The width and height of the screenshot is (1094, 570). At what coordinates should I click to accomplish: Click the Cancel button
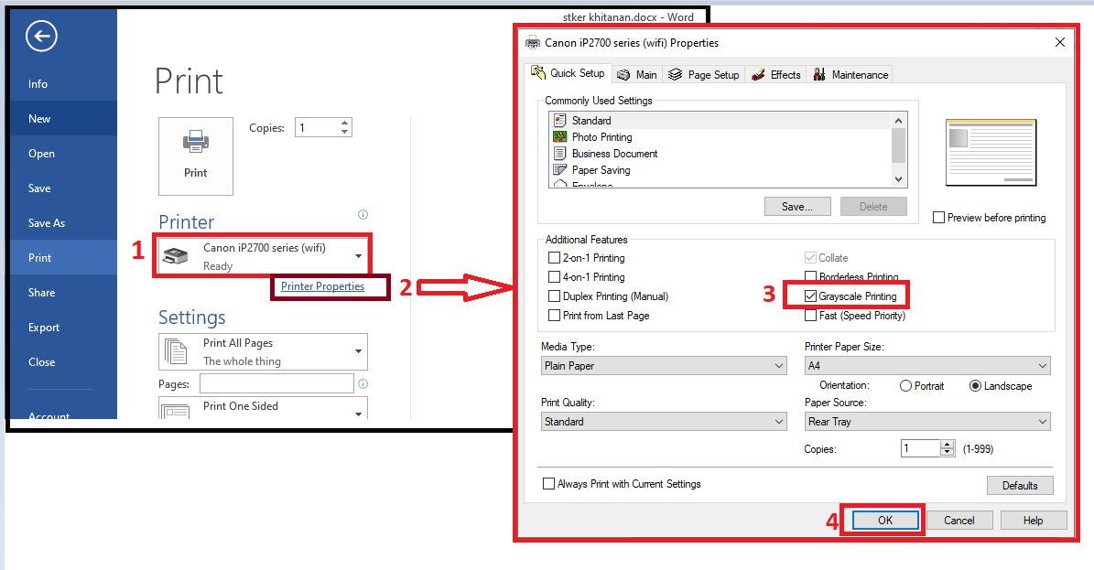[x=959, y=521]
